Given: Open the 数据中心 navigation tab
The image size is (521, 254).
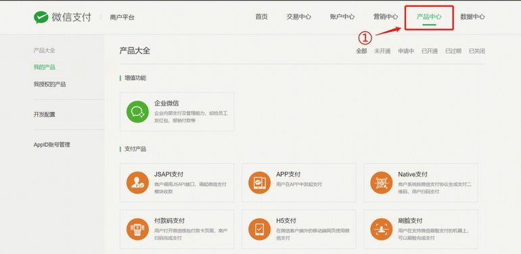Looking at the screenshot, I should [x=472, y=17].
